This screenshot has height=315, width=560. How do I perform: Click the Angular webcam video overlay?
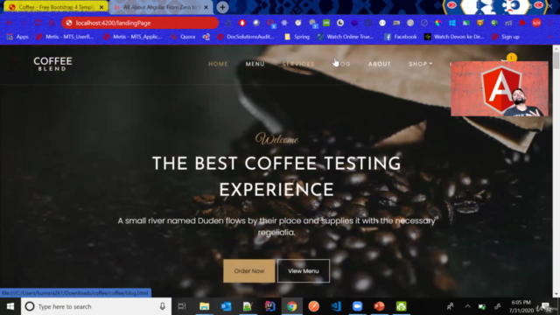(x=500, y=88)
